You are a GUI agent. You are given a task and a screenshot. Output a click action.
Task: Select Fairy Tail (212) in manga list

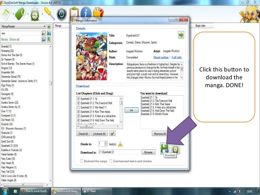8,171
